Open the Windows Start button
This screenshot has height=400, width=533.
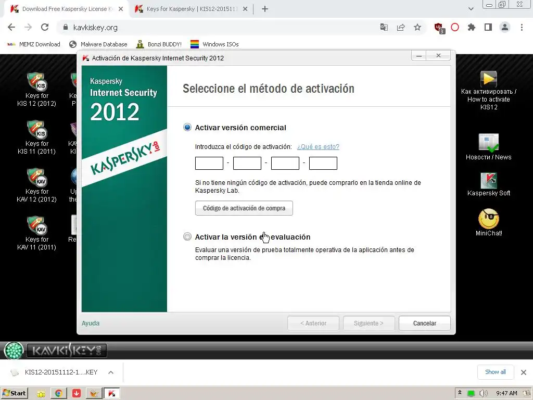[x=15, y=393]
